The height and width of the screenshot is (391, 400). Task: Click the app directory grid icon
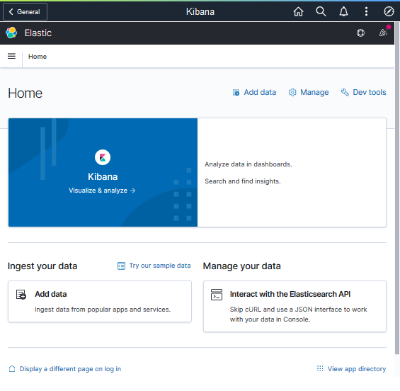(320, 368)
